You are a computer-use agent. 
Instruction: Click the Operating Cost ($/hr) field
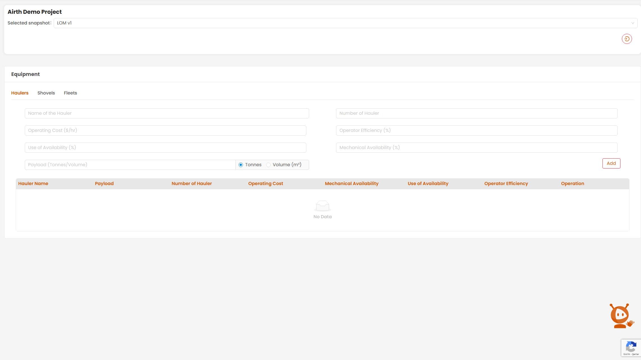click(165, 130)
